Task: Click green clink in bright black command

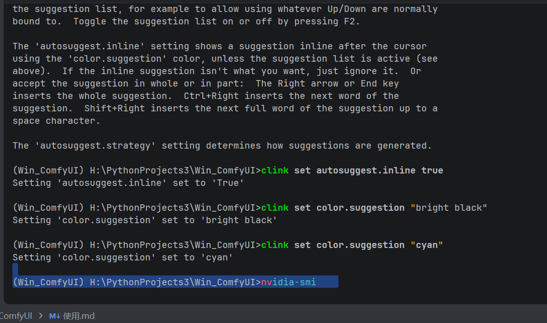Action: click(x=275, y=208)
